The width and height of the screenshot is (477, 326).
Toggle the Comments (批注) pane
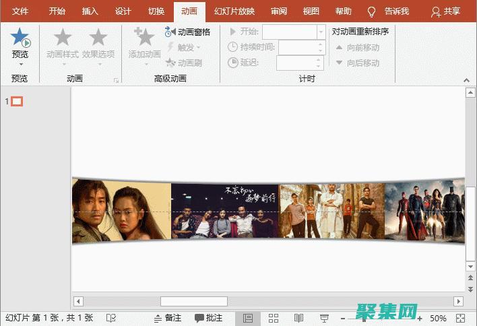pyautogui.click(x=208, y=318)
